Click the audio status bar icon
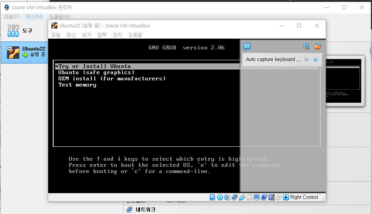This screenshot has height=214, width=372. (227, 197)
